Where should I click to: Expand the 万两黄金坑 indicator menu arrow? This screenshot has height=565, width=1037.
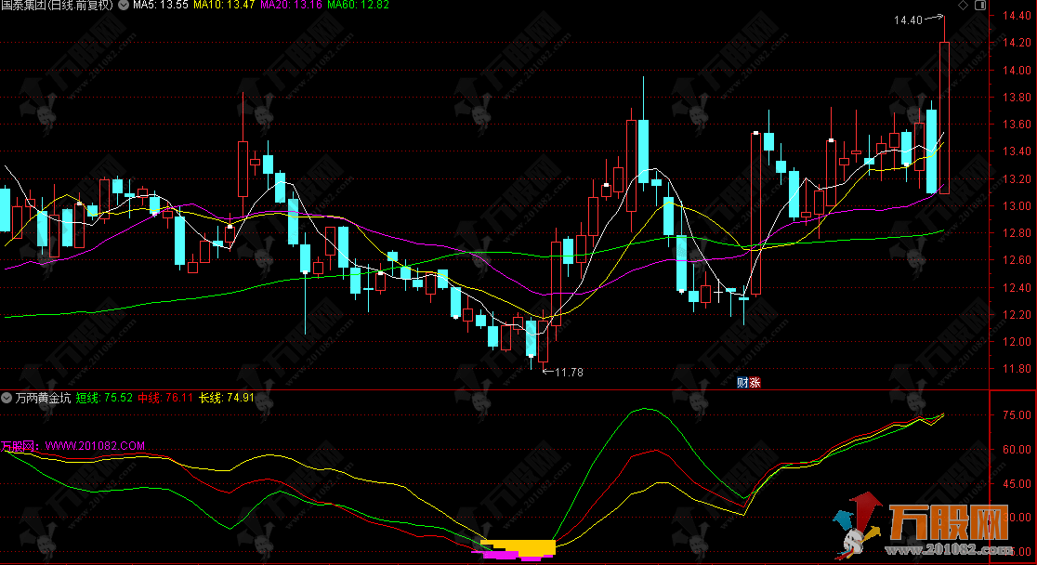click(x=7, y=398)
